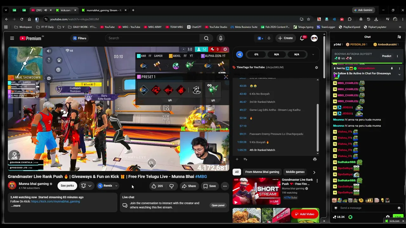Open browser extensions puzzle icon
The image size is (406, 228).
[350, 19]
